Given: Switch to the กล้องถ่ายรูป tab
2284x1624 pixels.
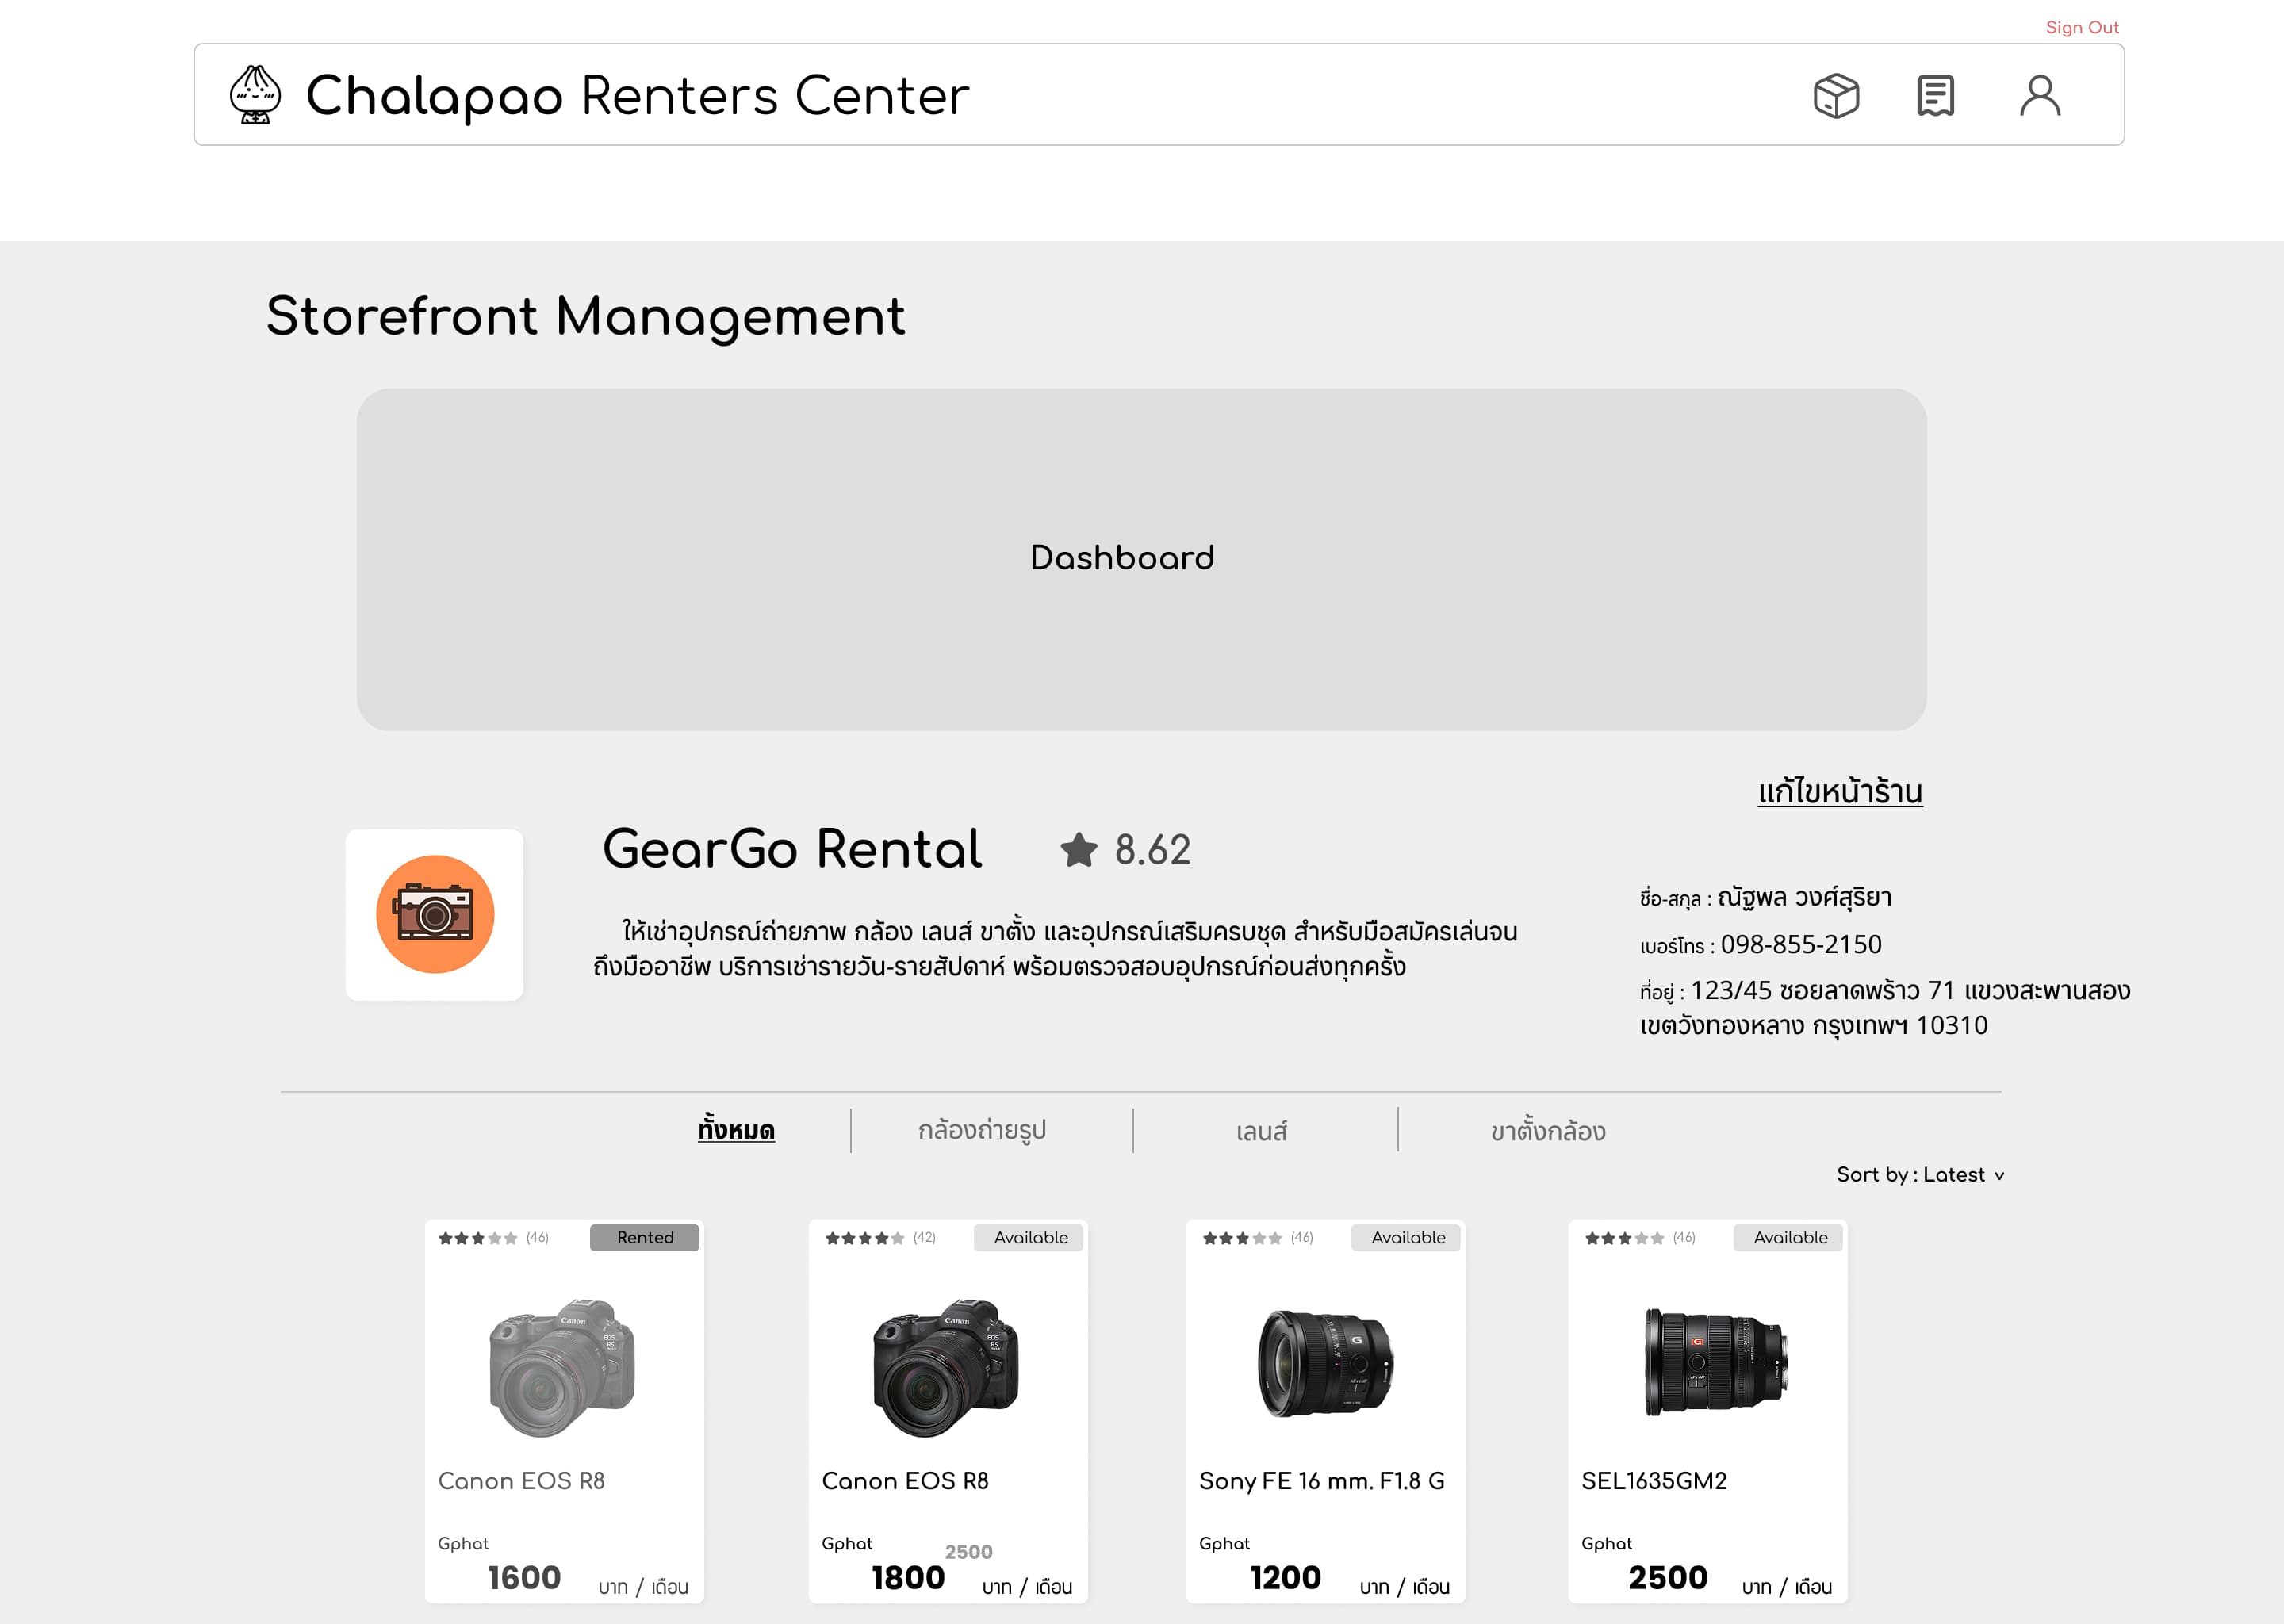Looking at the screenshot, I should coord(982,1130).
